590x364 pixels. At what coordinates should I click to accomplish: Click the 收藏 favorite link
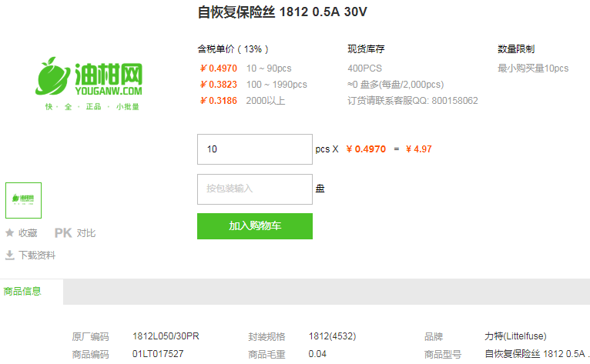tap(28, 233)
